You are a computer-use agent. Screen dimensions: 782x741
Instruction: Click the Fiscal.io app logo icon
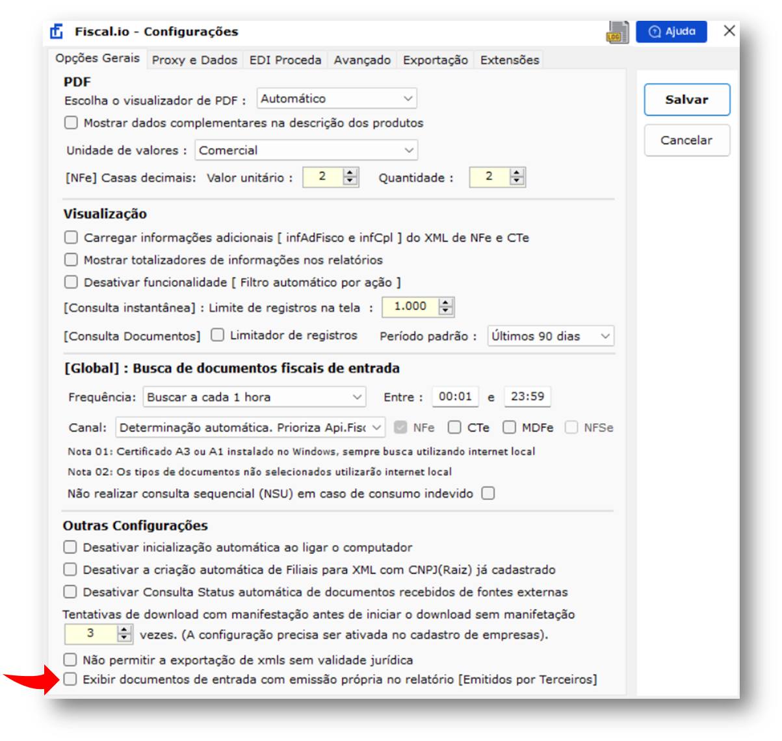(57, 31)
